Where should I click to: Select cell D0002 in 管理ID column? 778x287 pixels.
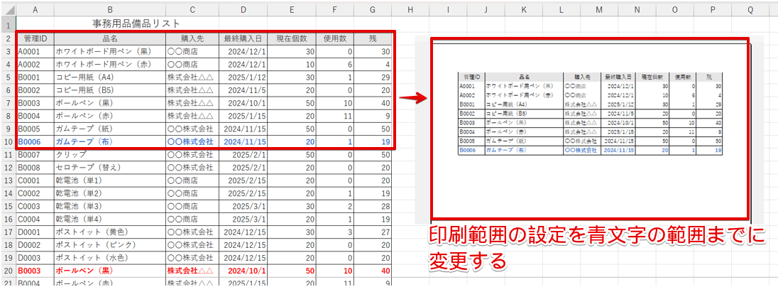pos(35,245)
